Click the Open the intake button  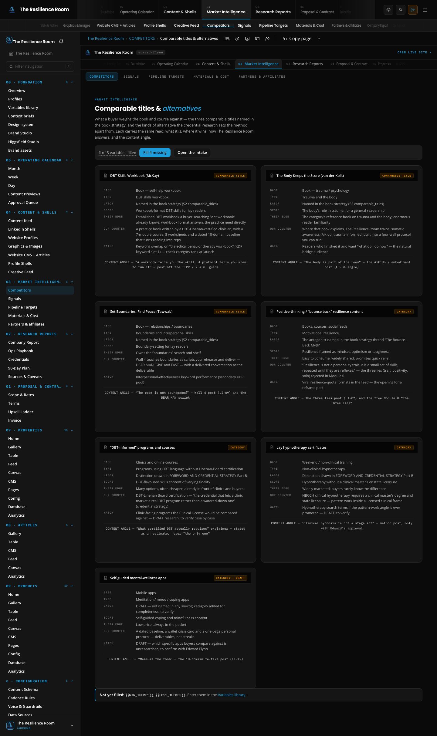(192, 153)
